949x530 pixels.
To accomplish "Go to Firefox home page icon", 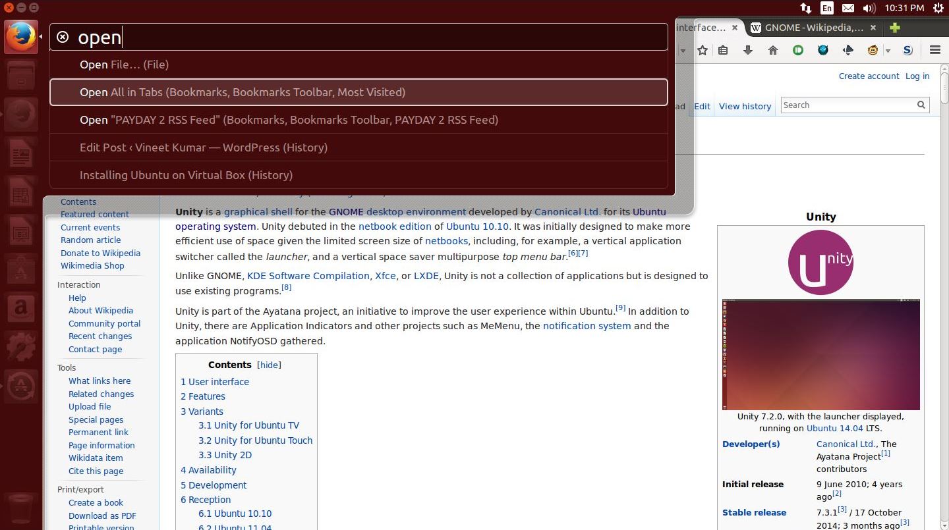I will pos(773,50).
